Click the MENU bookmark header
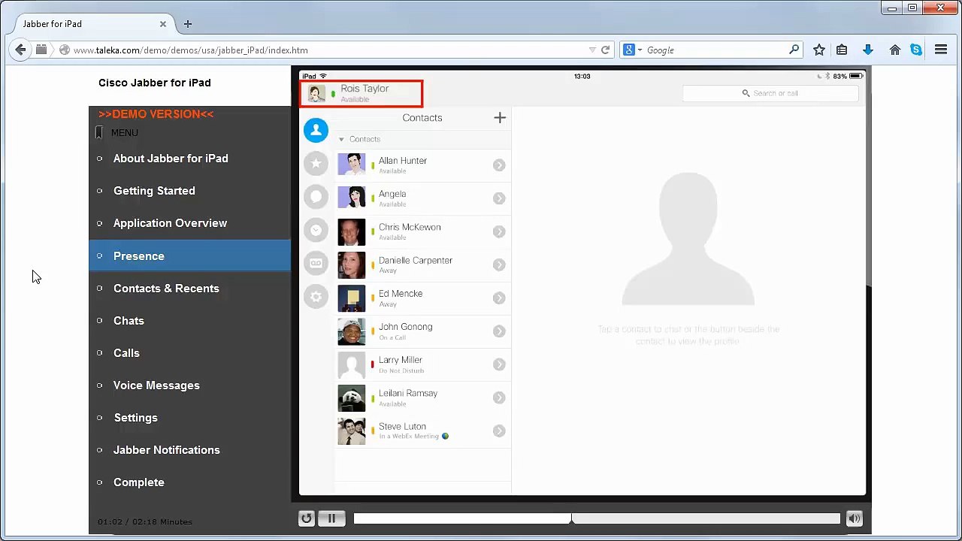Viewport: 962px width, 541px height. (116, 133)
